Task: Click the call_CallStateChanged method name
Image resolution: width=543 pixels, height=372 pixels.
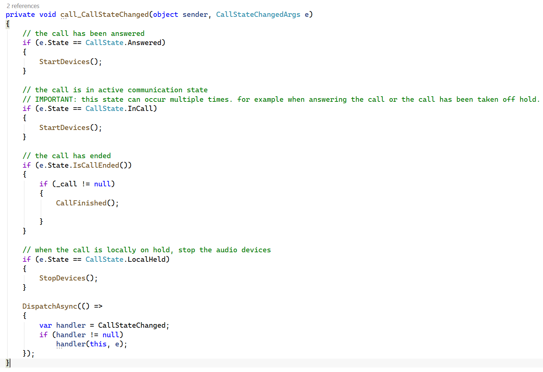Action: 105,15
